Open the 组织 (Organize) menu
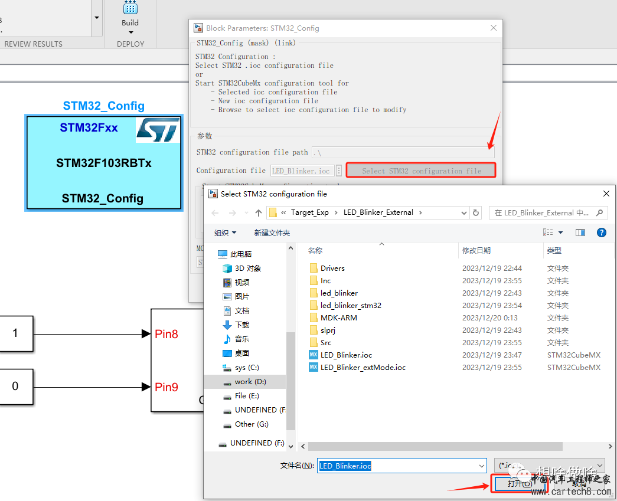Image resolution: width=617 pixels, height=501 pixels. pyautogui.click(x=225, y=233)
